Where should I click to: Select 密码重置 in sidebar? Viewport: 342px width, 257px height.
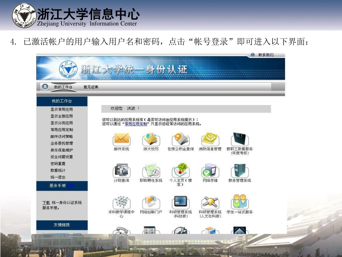coord(58,163)
